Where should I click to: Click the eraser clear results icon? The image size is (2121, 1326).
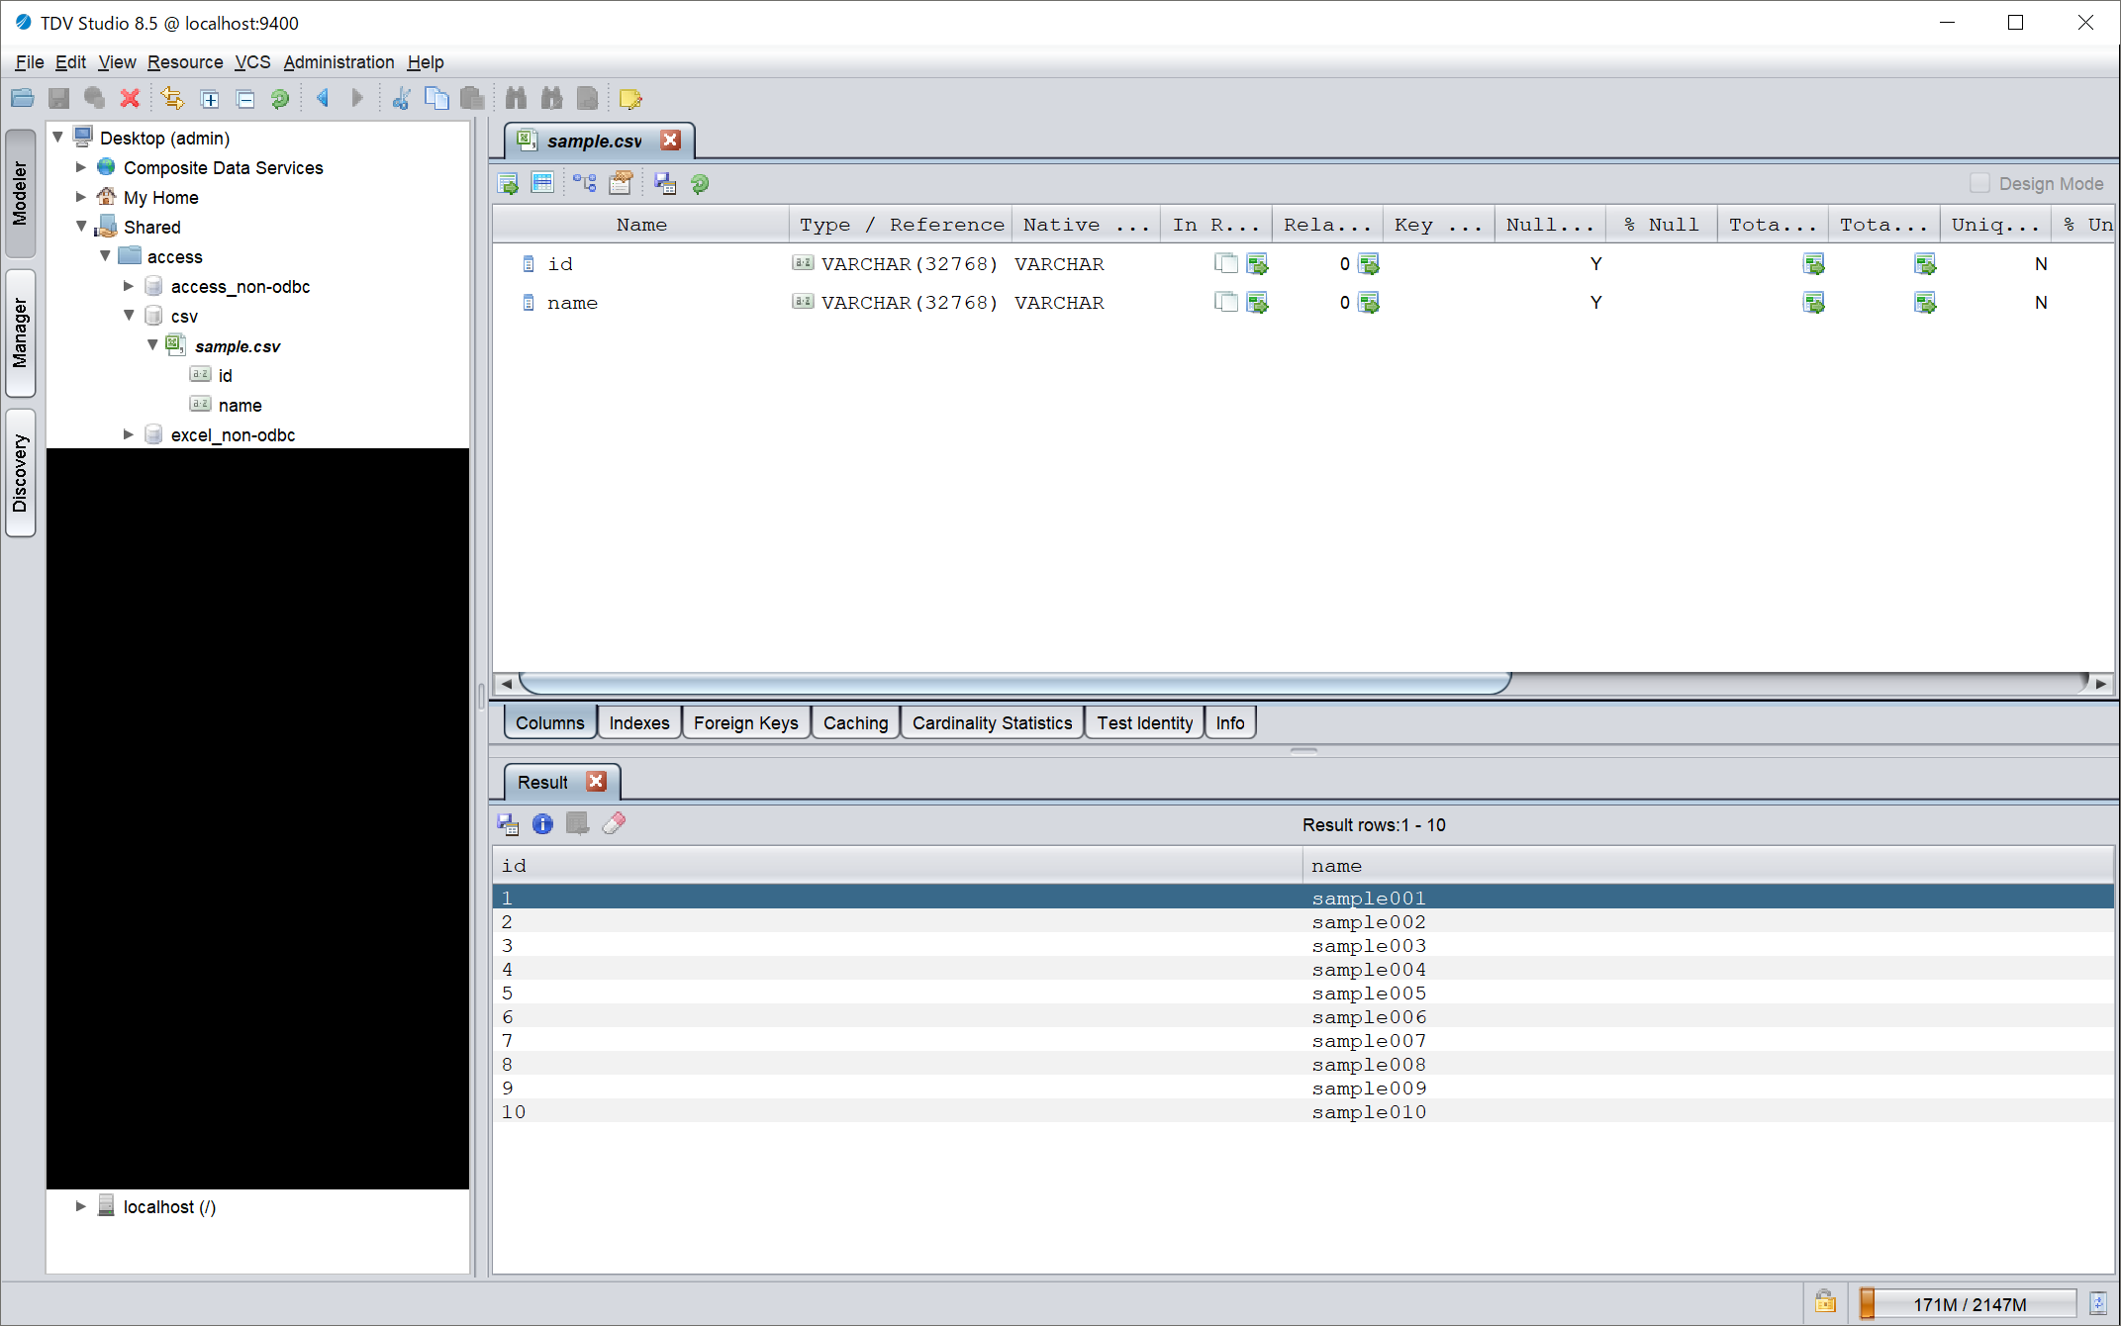614,823
